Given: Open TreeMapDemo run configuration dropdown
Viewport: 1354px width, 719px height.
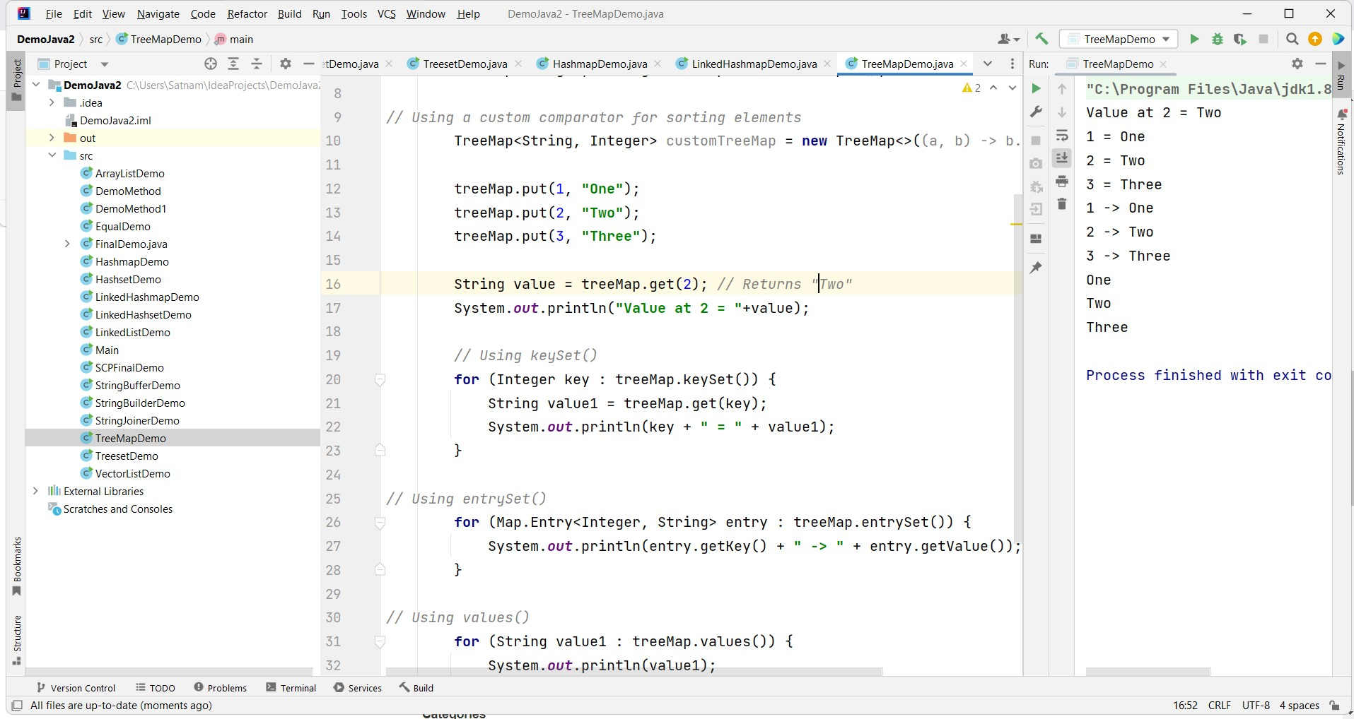Looking at the screenshot, I should tap(1120, 40).
